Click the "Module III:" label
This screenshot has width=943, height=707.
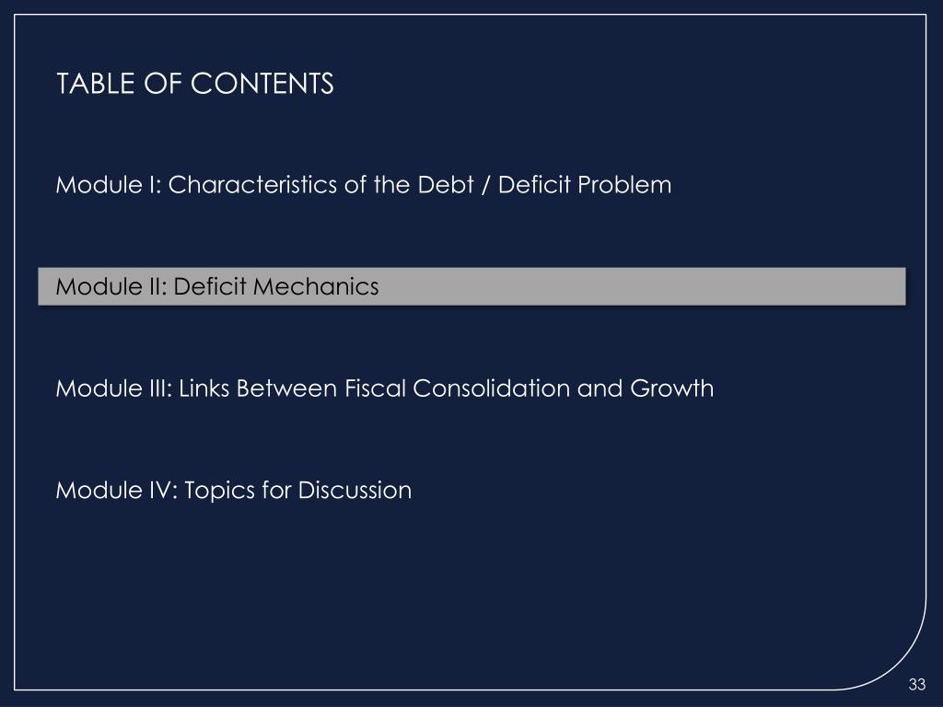tap(114, 388)
